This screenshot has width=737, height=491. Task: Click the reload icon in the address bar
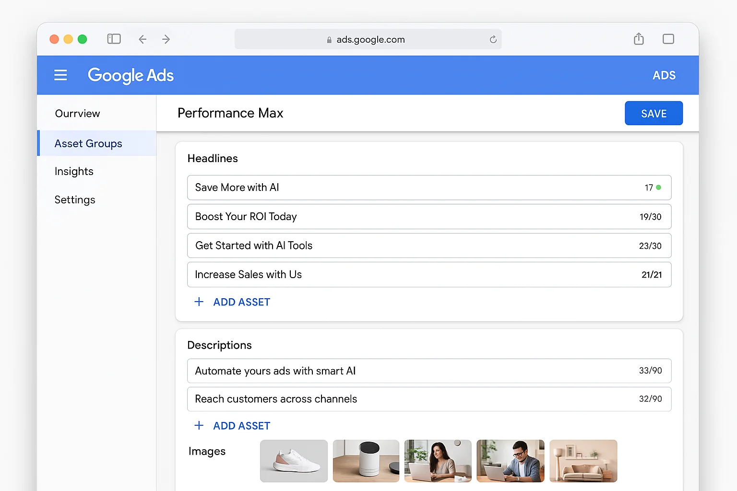click(493, 39)
